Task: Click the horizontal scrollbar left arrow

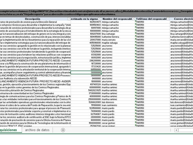Action: (176, 130)
